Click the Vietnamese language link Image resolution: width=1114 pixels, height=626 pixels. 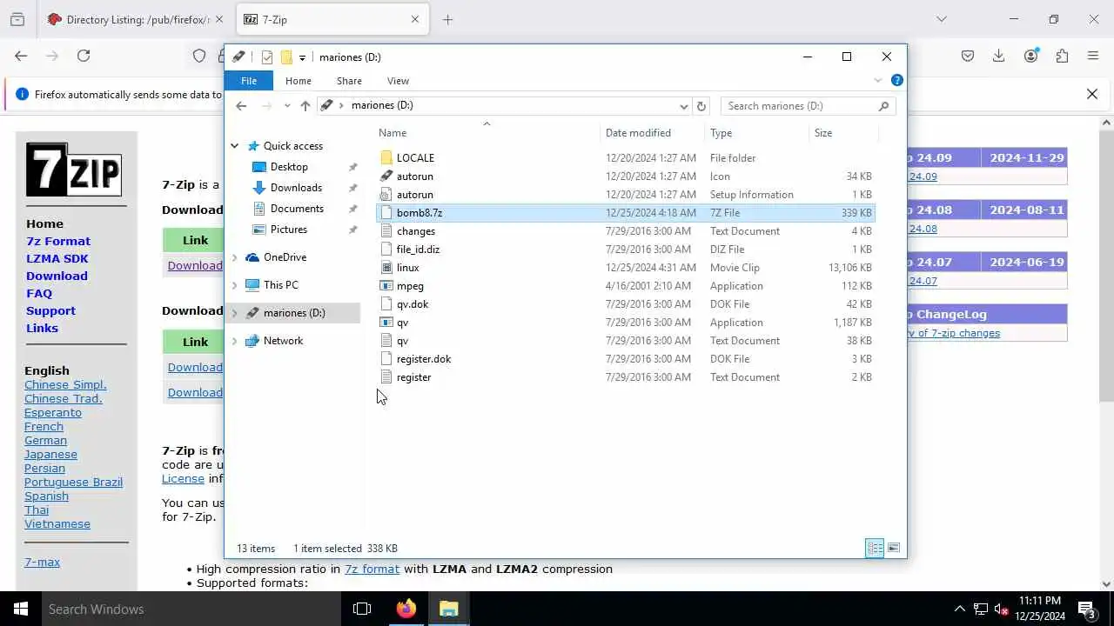[x=57, y=523]
